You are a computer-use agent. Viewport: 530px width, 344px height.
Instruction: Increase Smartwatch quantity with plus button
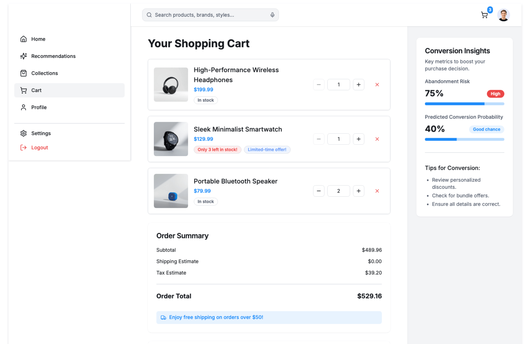click(x=358, y=139)
